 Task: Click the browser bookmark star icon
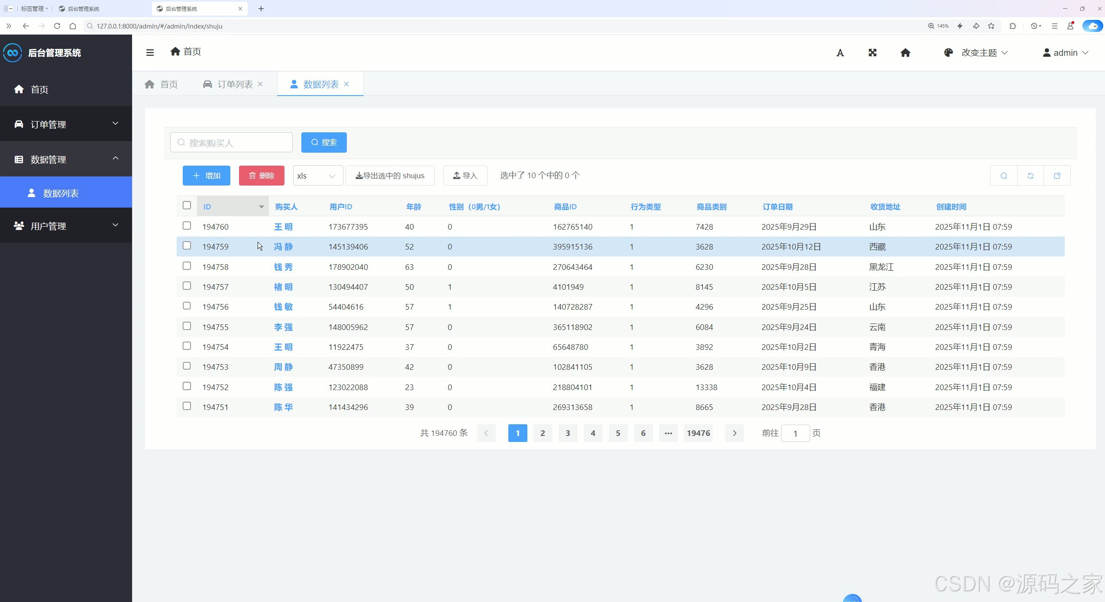coord(991,26)
